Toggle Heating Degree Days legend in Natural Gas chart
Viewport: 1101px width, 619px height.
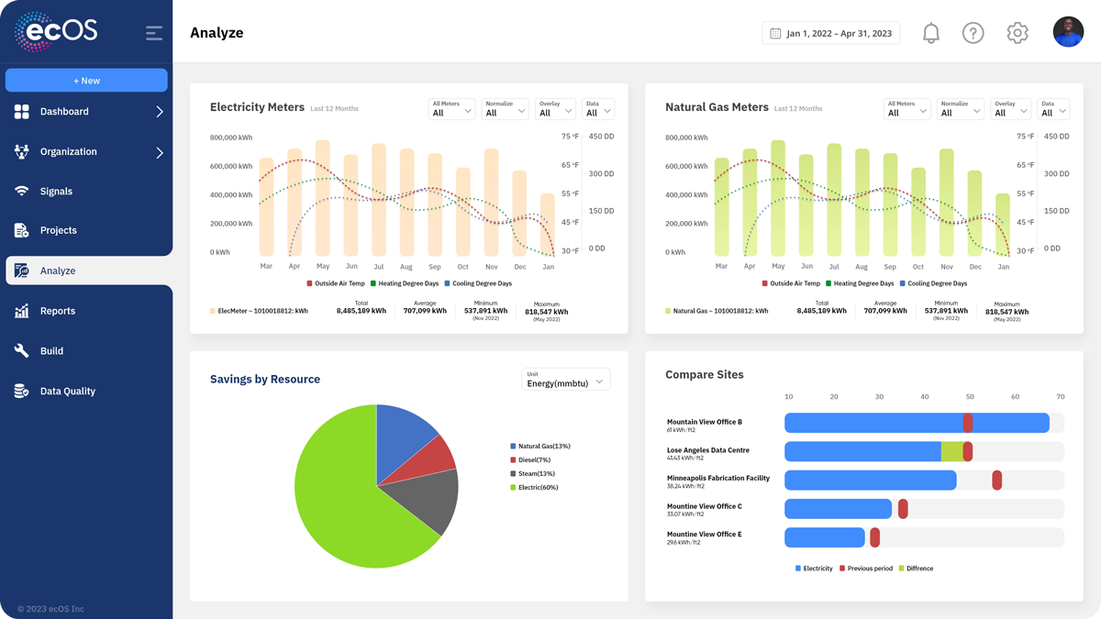(x=860, y=283)
